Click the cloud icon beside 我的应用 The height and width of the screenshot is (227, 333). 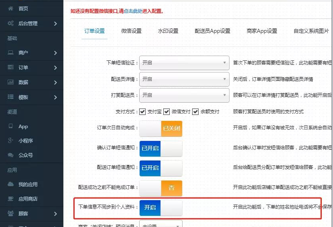pos(10,184)
